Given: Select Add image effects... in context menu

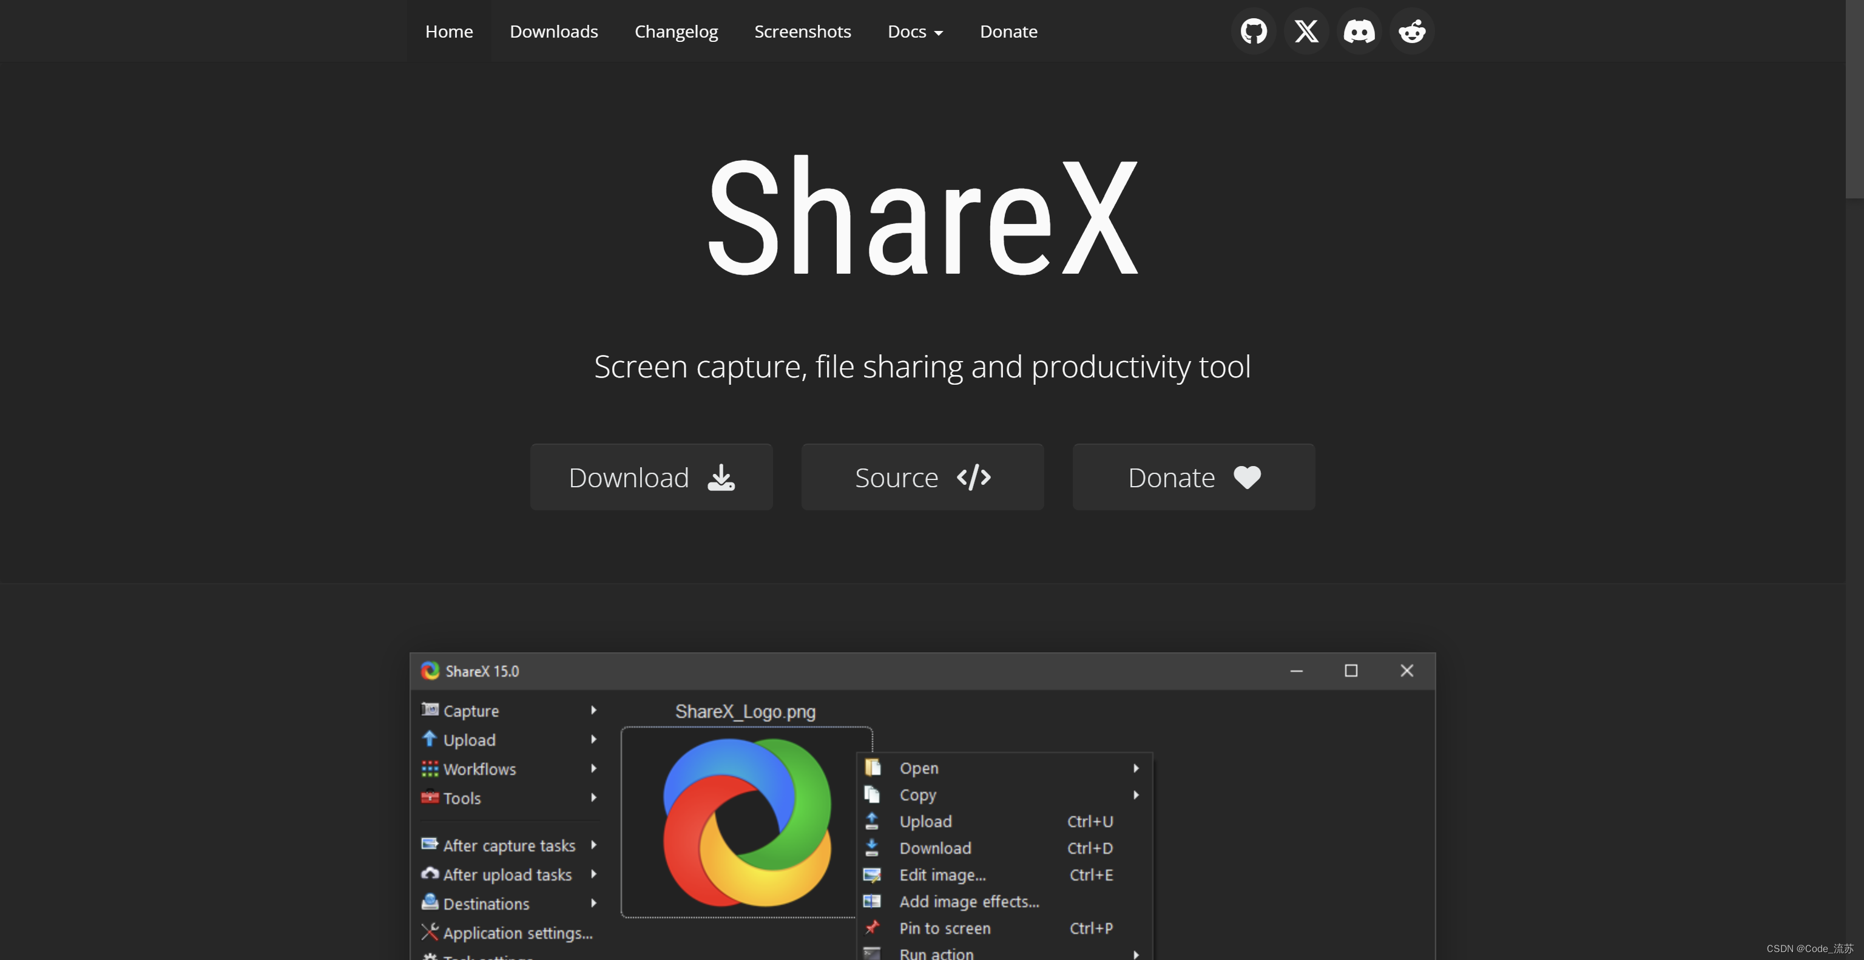Looking at the screenshot, I should 1005,901.
